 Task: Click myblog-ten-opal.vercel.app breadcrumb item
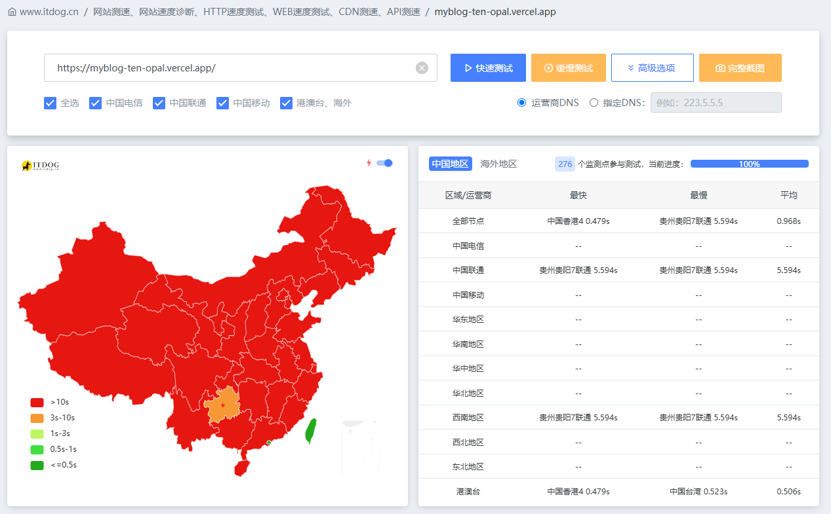pyautogui.click(x=495, y=12)
